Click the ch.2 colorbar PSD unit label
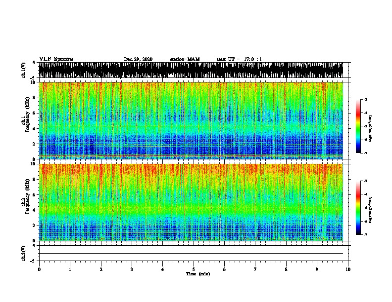The image size is (392, 302). pos(371,210)
